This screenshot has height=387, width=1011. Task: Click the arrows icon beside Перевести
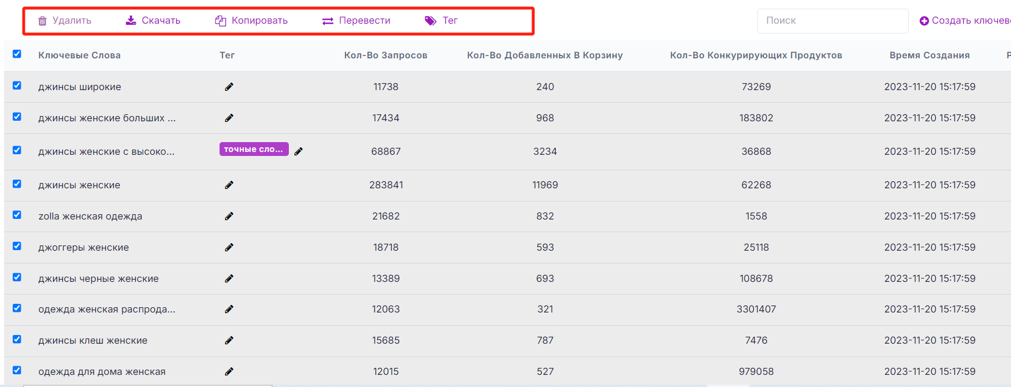(328, 21)
